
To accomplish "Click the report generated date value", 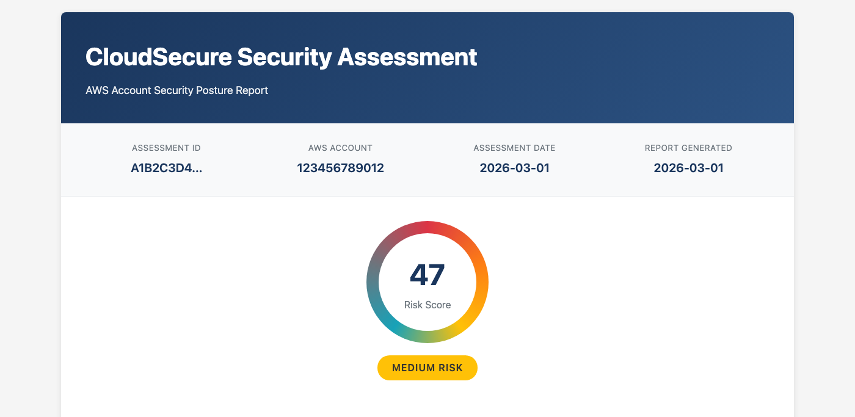I will tap(688, 168).
